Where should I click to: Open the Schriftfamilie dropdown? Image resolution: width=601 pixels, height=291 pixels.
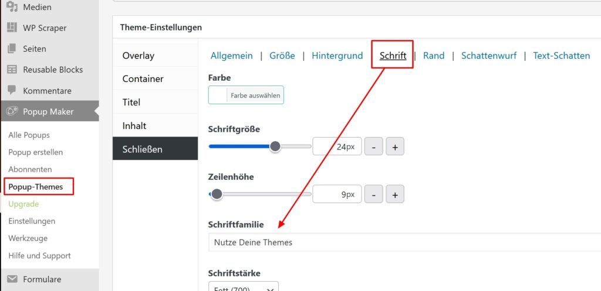[404, 242]
